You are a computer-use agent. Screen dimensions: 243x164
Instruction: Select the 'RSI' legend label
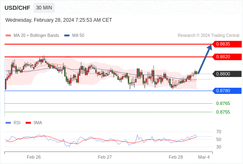click(17, 123)
